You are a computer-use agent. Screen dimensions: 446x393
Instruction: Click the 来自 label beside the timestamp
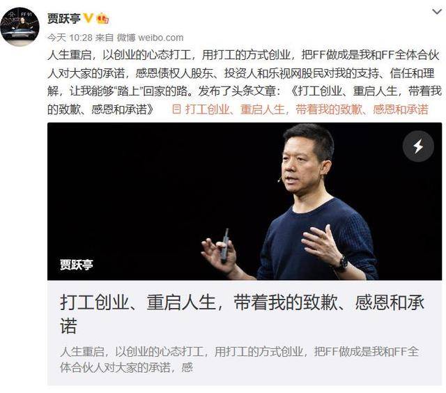[x=104, y=37]
